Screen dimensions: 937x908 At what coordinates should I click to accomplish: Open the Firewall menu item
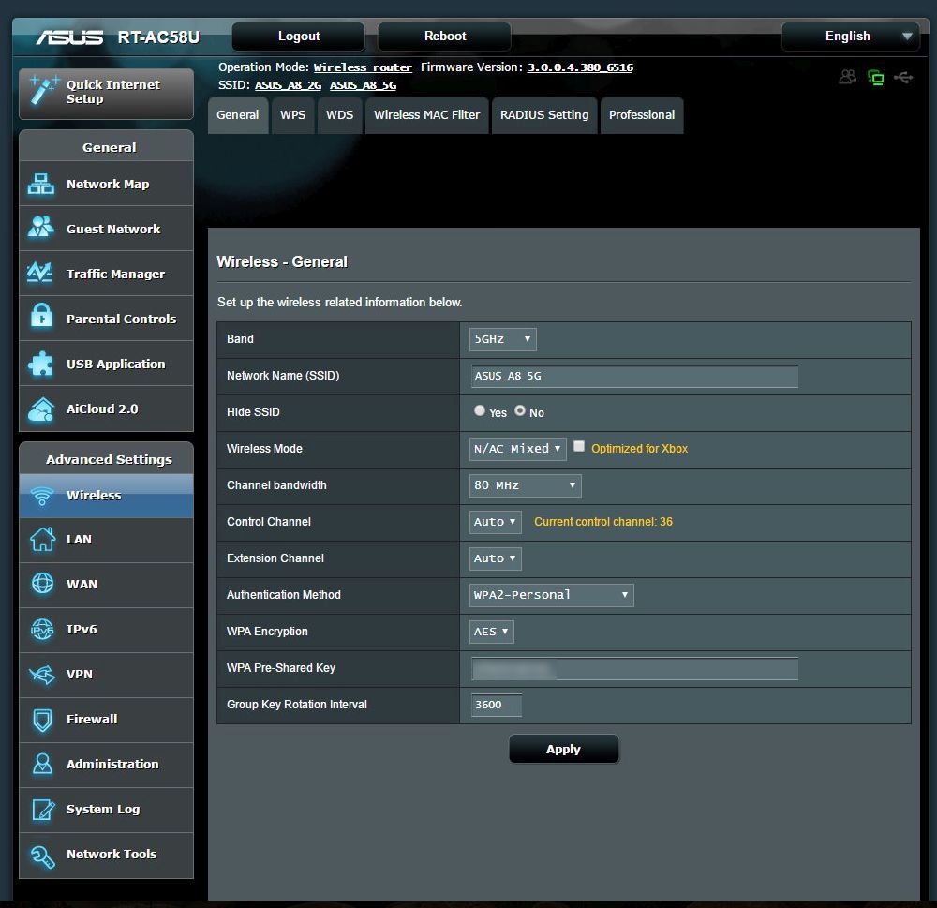pyautogui.click(x=107, y=720)
